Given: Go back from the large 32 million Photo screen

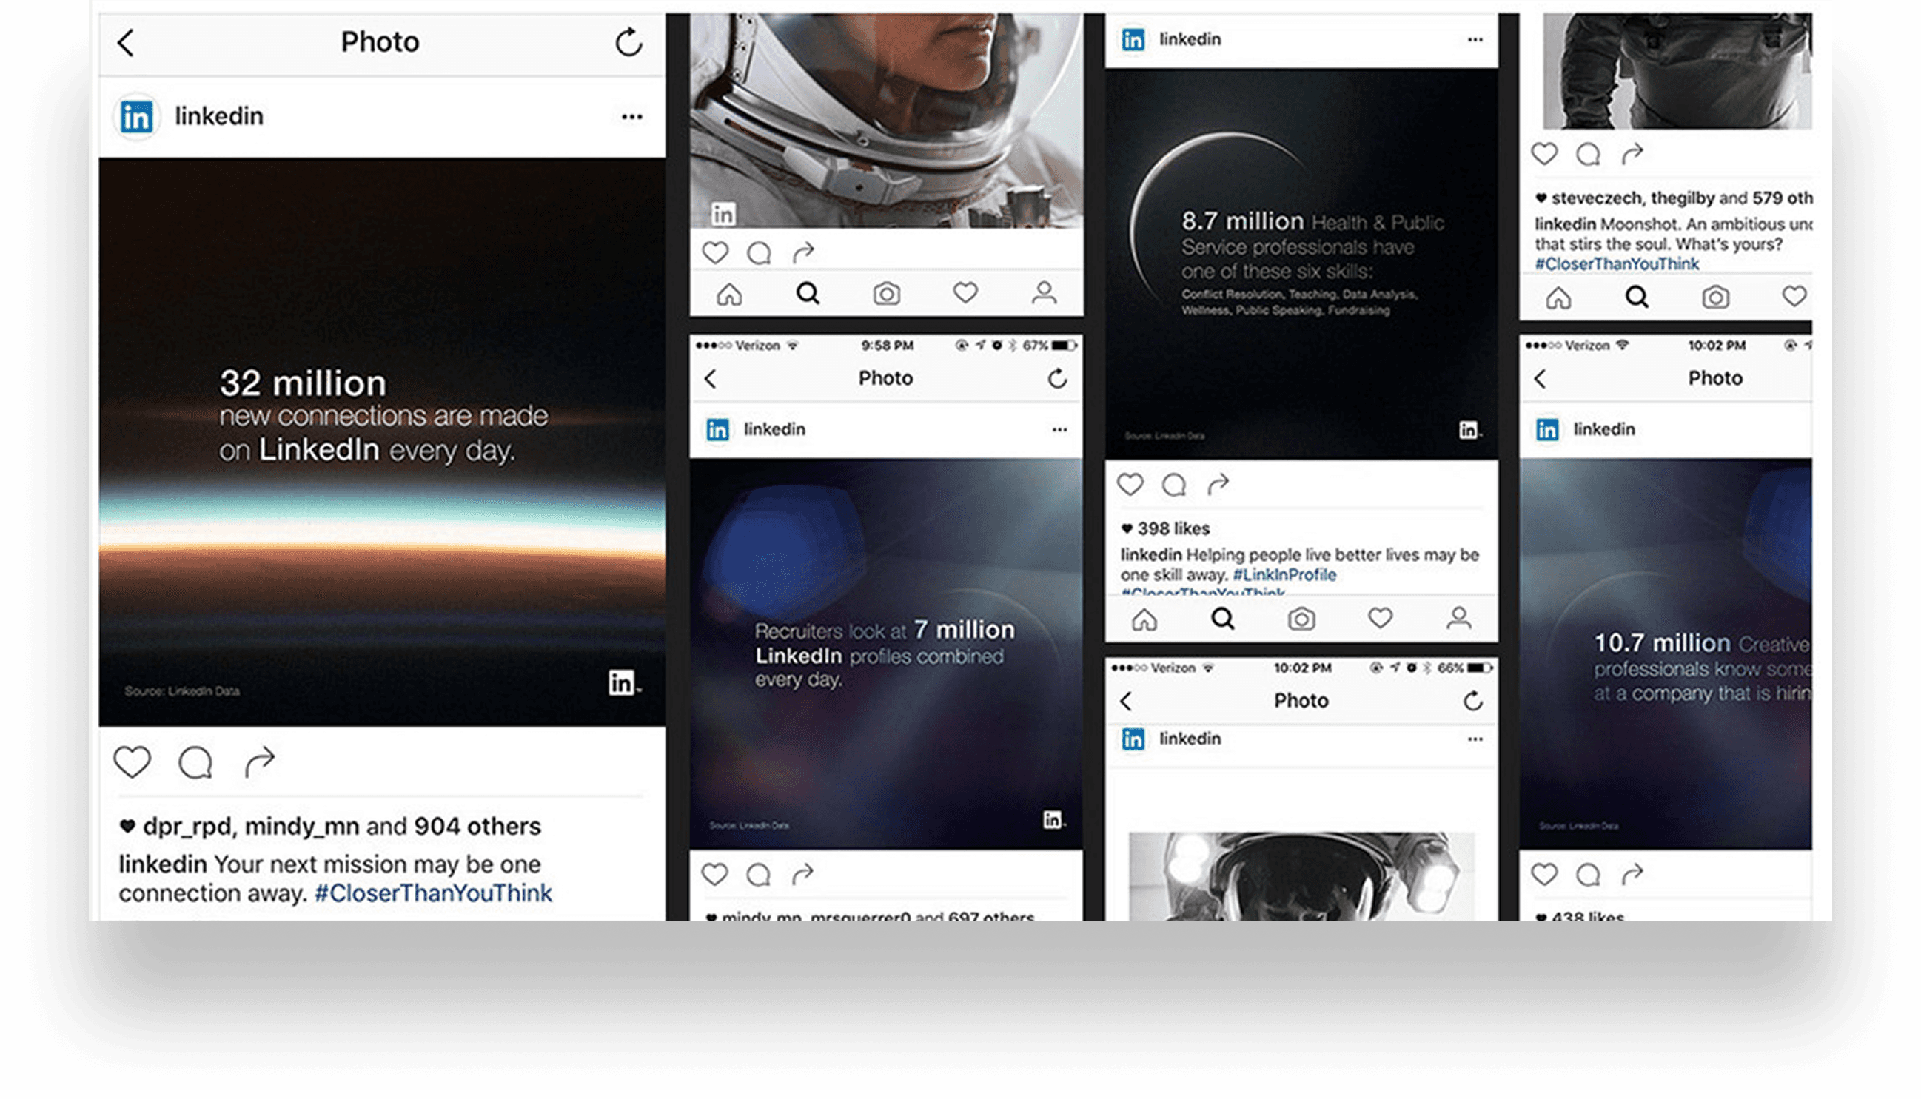Looking at the screenshot, I should click(126, 42).
